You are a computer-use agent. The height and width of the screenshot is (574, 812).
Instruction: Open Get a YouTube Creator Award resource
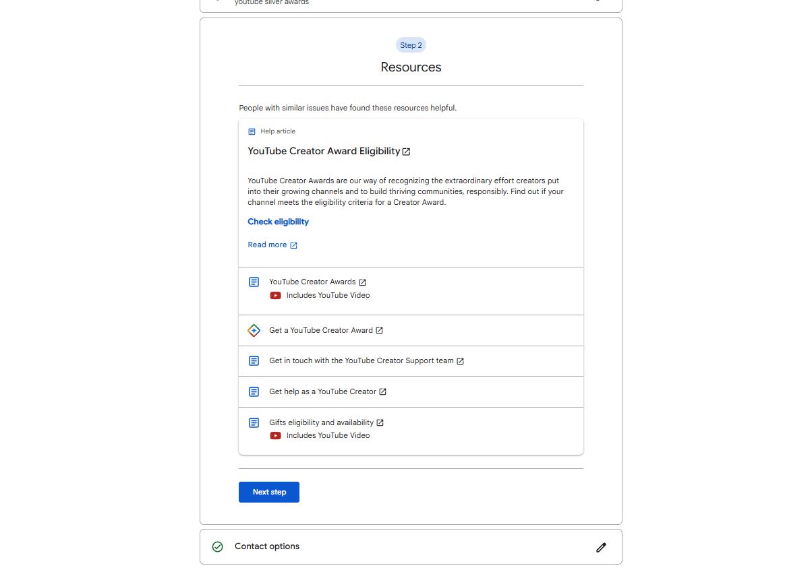pos(320,330)
